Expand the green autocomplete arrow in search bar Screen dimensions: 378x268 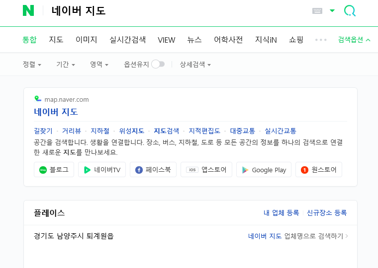[332, 10]
